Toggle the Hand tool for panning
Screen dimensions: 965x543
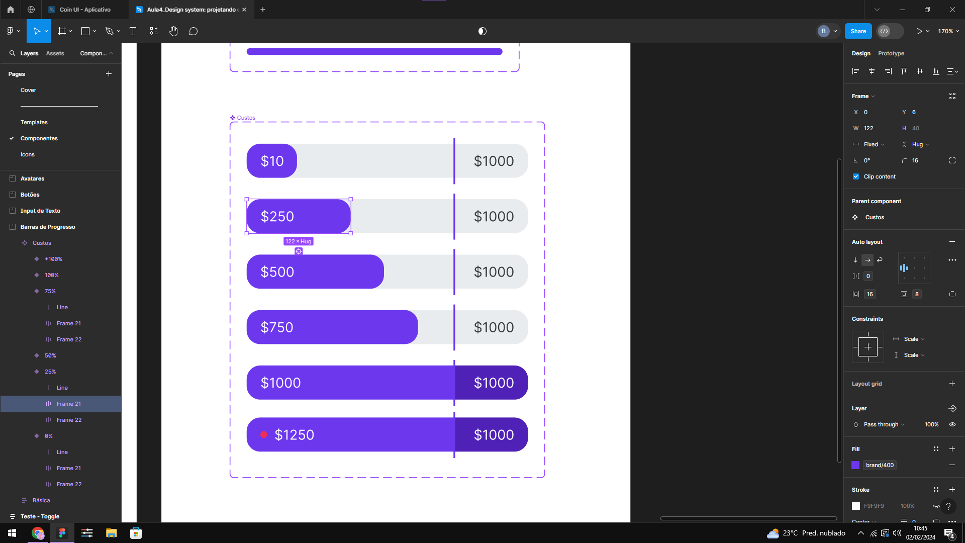pos(173,31)
